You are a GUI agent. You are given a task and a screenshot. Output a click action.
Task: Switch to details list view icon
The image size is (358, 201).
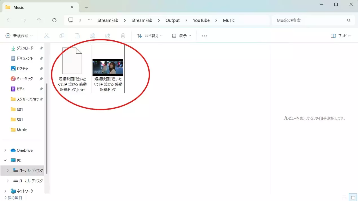pos(344,197)
